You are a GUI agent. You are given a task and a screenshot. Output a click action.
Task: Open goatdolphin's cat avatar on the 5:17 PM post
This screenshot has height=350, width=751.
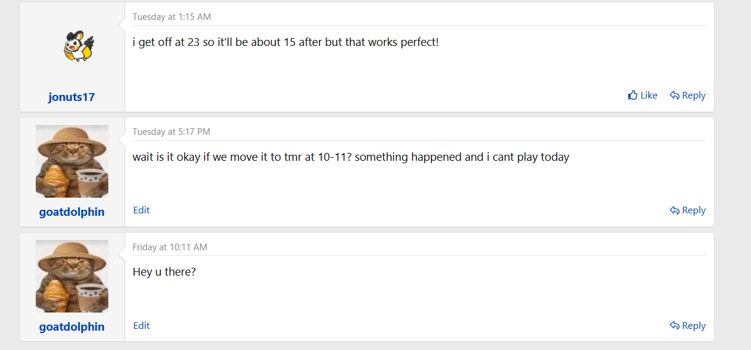[72, 161]
